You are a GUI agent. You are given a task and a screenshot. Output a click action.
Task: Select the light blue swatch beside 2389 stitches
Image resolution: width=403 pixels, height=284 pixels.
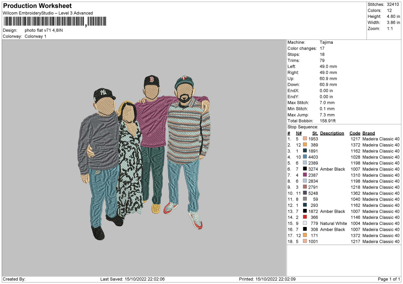pyautogui.click(x=305, y=163)
